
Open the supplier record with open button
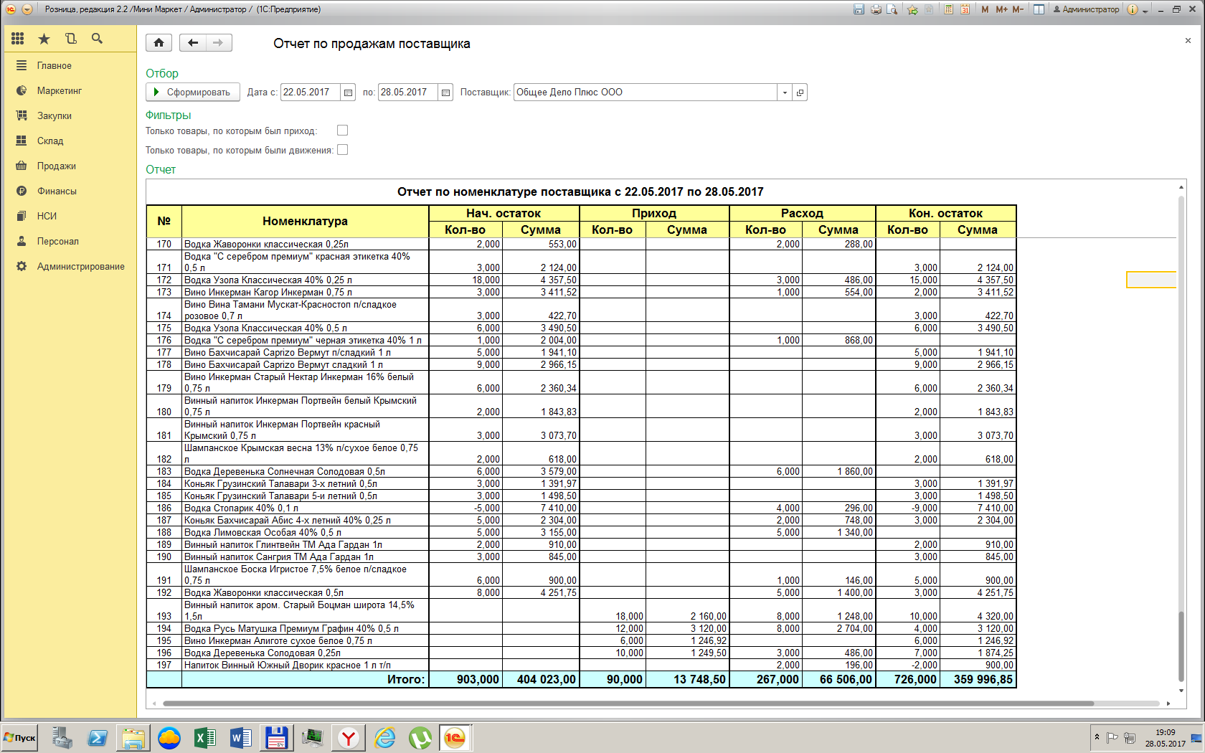pyautogui.click(x=800, y=93)
